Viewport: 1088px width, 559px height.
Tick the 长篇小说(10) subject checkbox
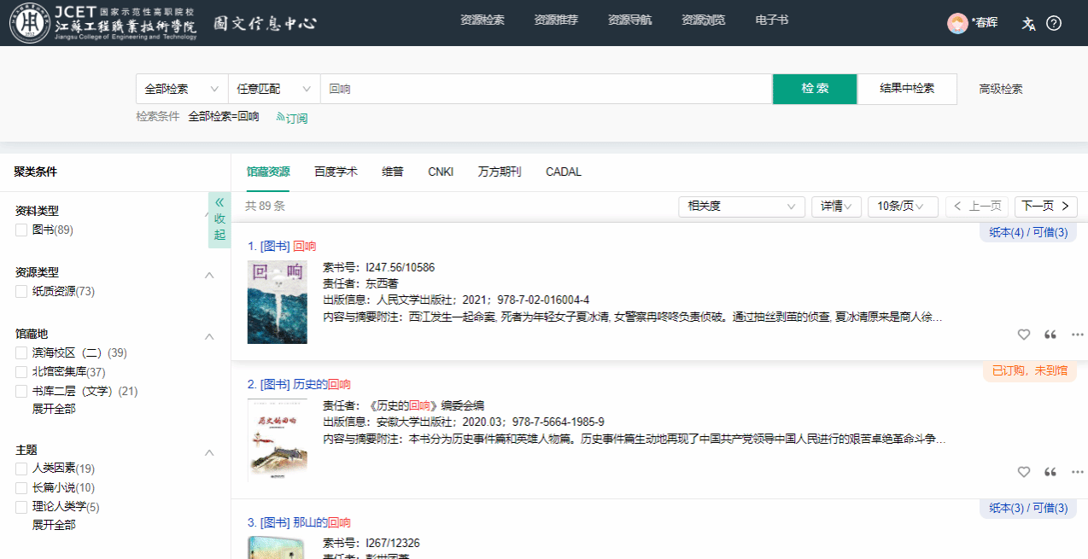coord(21,488)
